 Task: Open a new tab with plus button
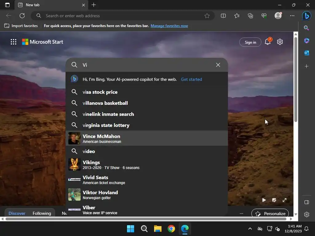pyautogui.click(x=94, y=5)
